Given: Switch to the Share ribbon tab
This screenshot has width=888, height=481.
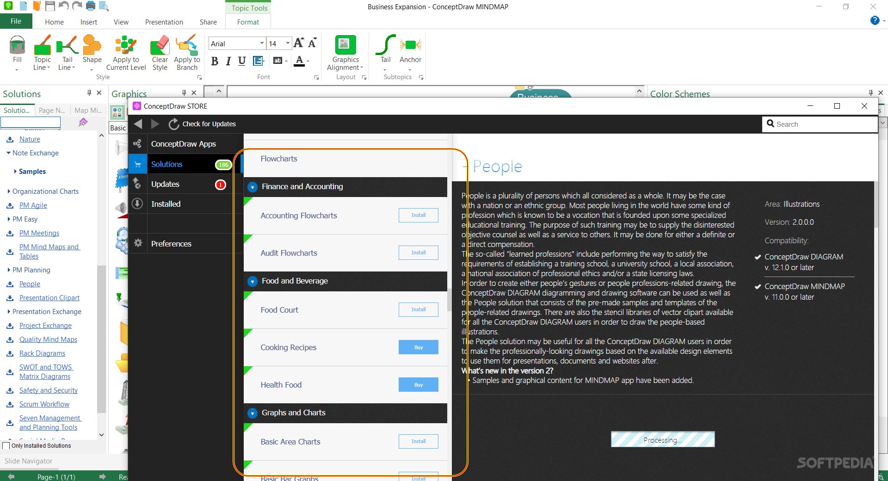Looking at the screenshot, I should pos(208,22).
